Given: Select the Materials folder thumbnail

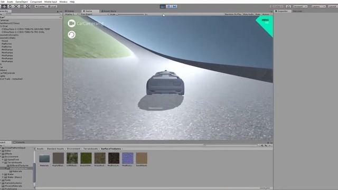Looking at the screenshot, I should point(44,159).
